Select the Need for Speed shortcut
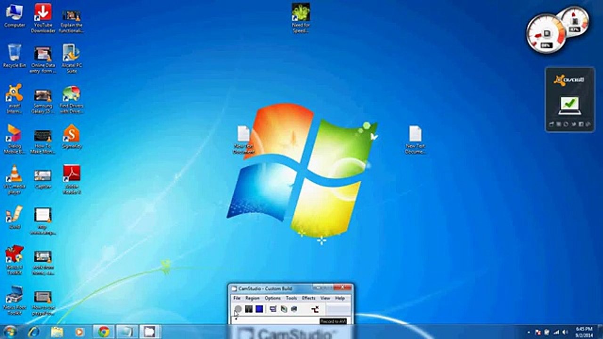This screenshot has height=339, width=603. (x=301, y=18)
